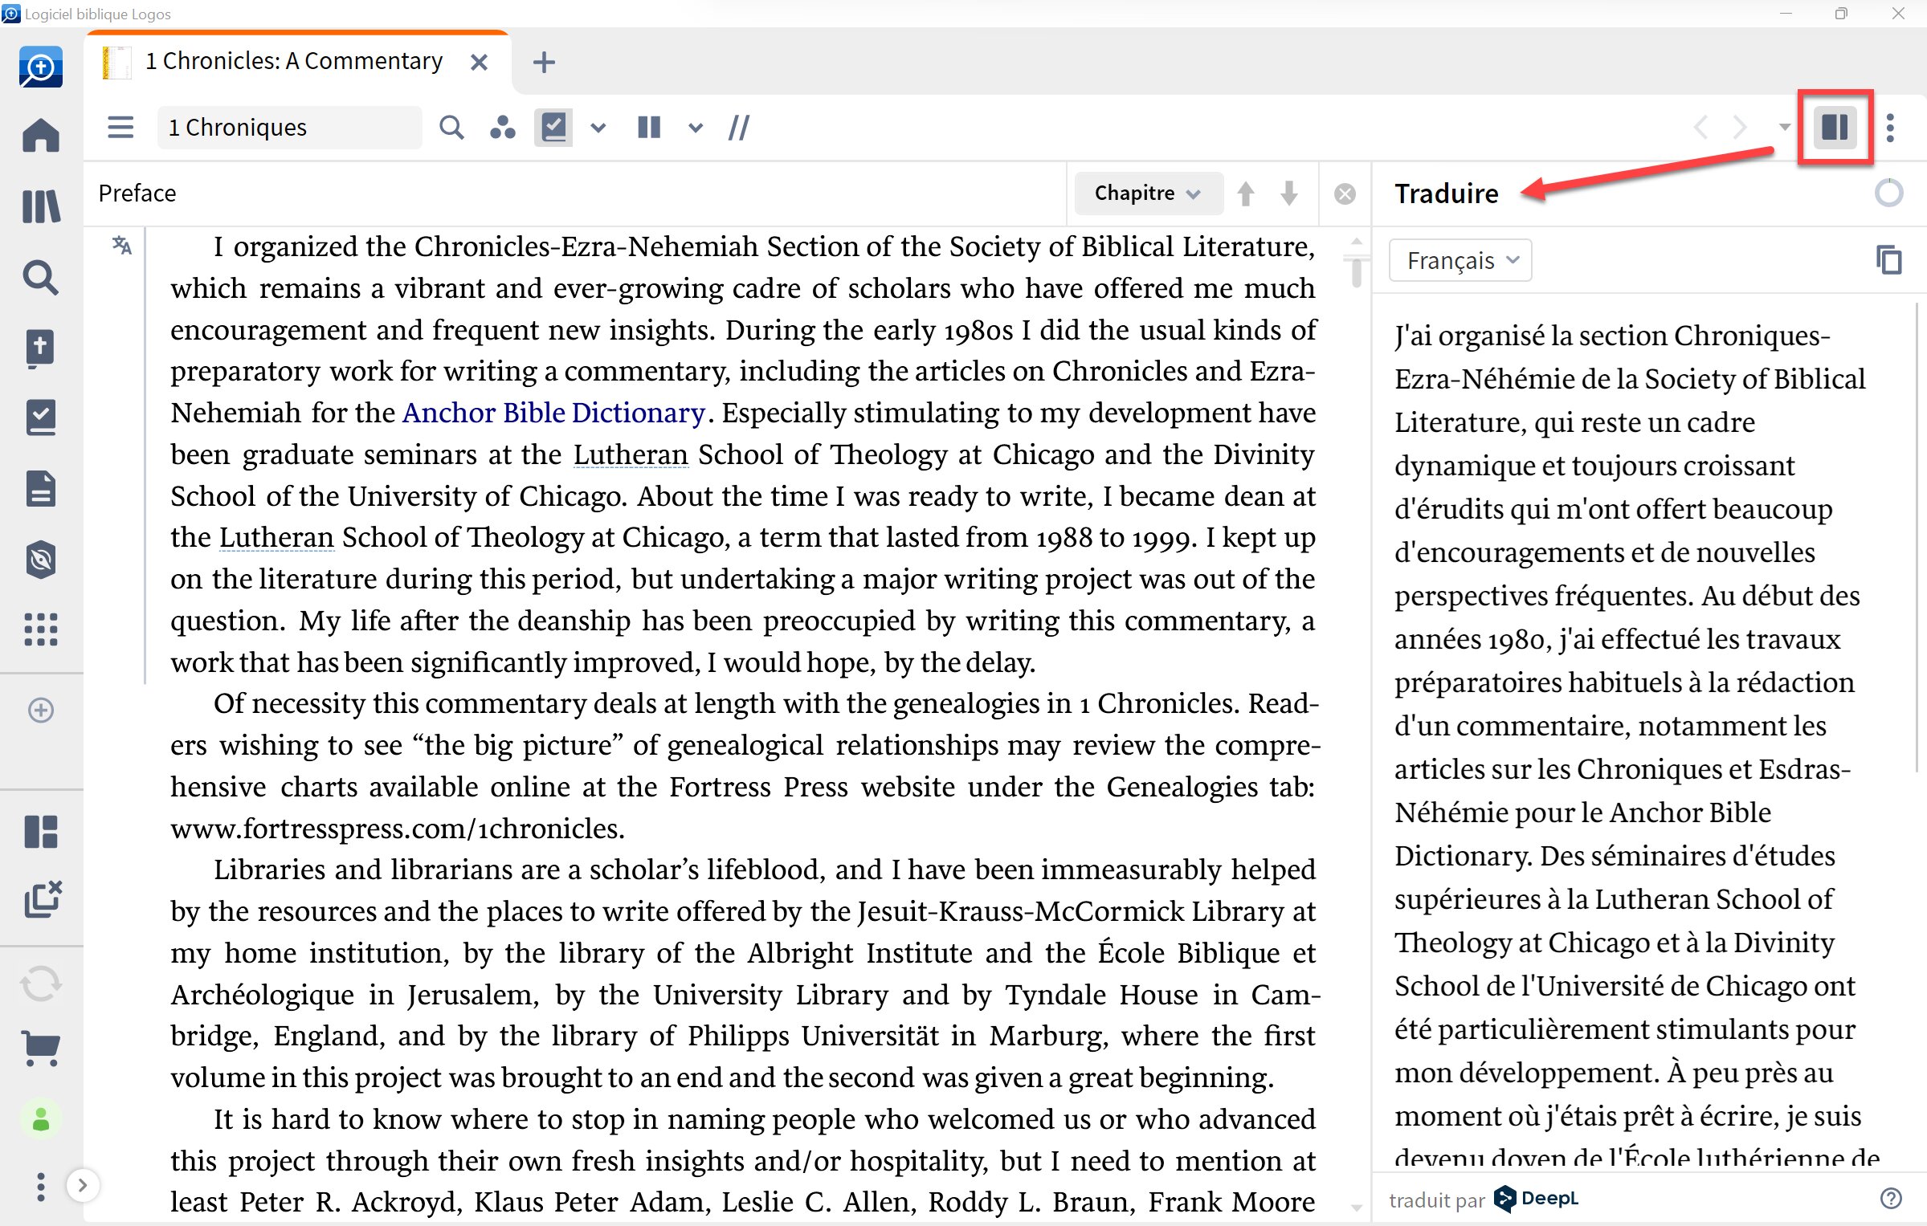Open the Library books icon

[41, 206]
